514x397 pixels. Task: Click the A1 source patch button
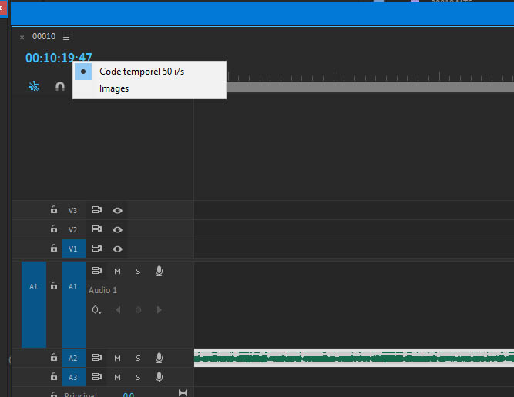coord(33,286)
